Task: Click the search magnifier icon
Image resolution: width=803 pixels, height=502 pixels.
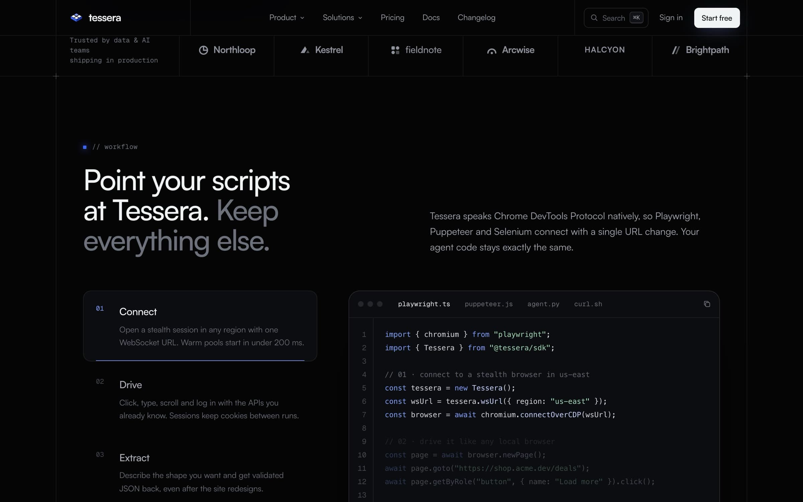Action: click(594, 18)
